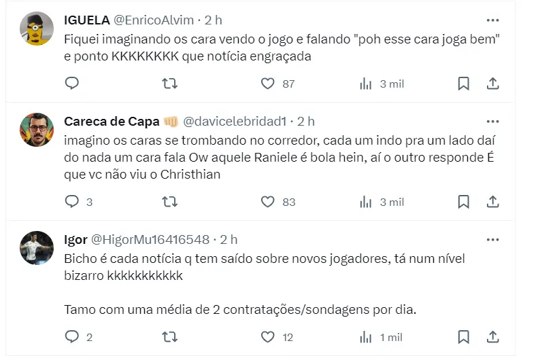Open more options on Igor's tweet
The width and height of the screenshot is (540, 356).
[493, 240]
